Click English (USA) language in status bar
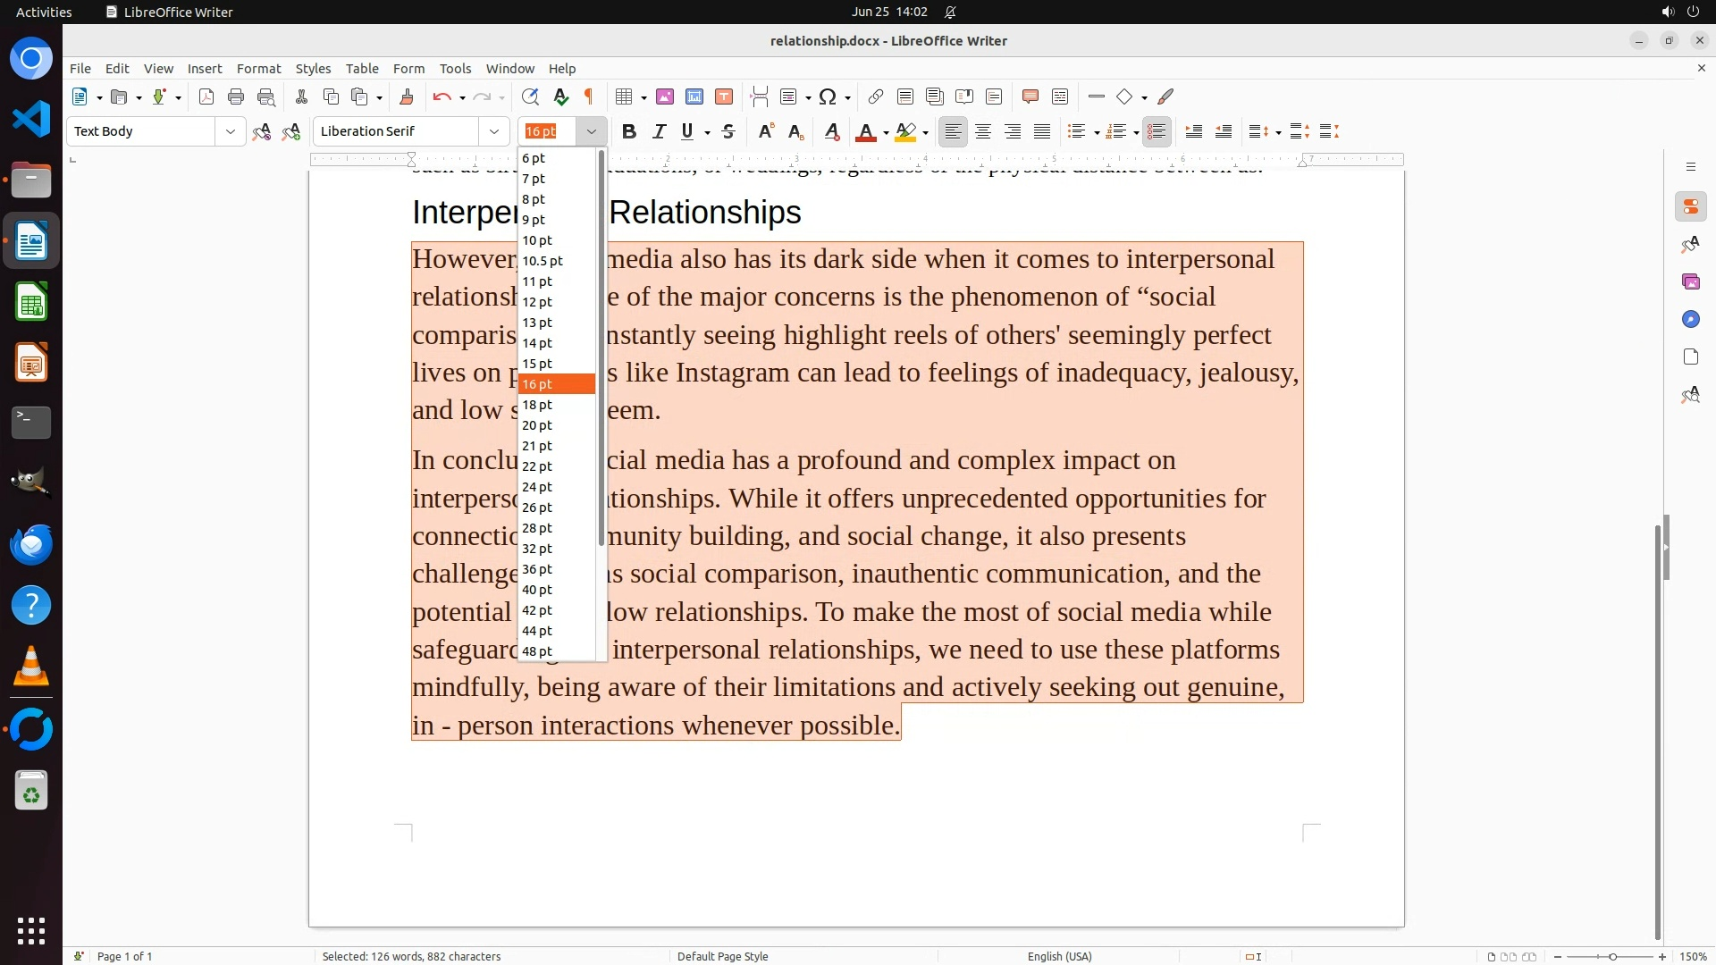The width and height of the screenshot is (1716, 965). click(x=1059, y=956)
